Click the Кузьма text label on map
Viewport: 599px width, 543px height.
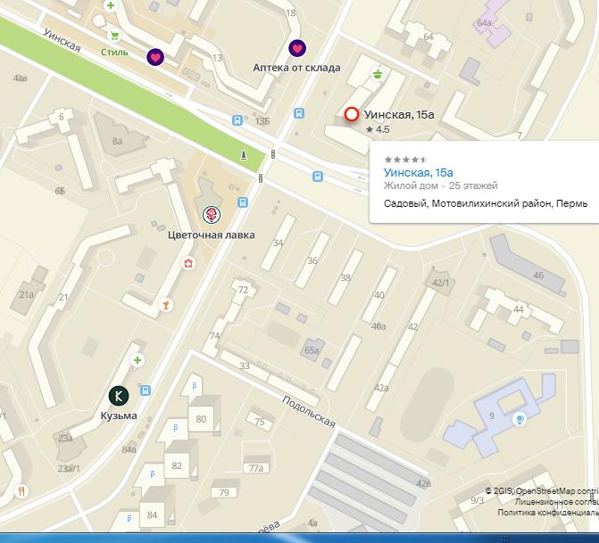coord(118,415)
